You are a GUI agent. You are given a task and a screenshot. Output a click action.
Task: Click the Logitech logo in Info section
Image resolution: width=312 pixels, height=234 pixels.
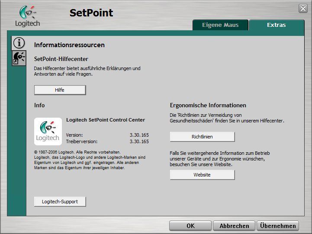click(48, 131)
